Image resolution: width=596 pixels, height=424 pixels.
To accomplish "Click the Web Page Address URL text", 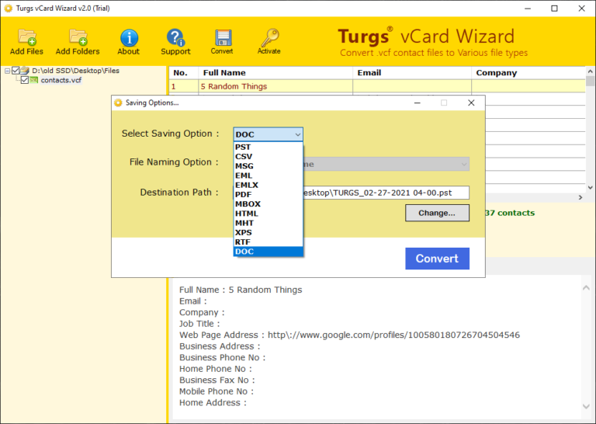I will click(393, 335).
